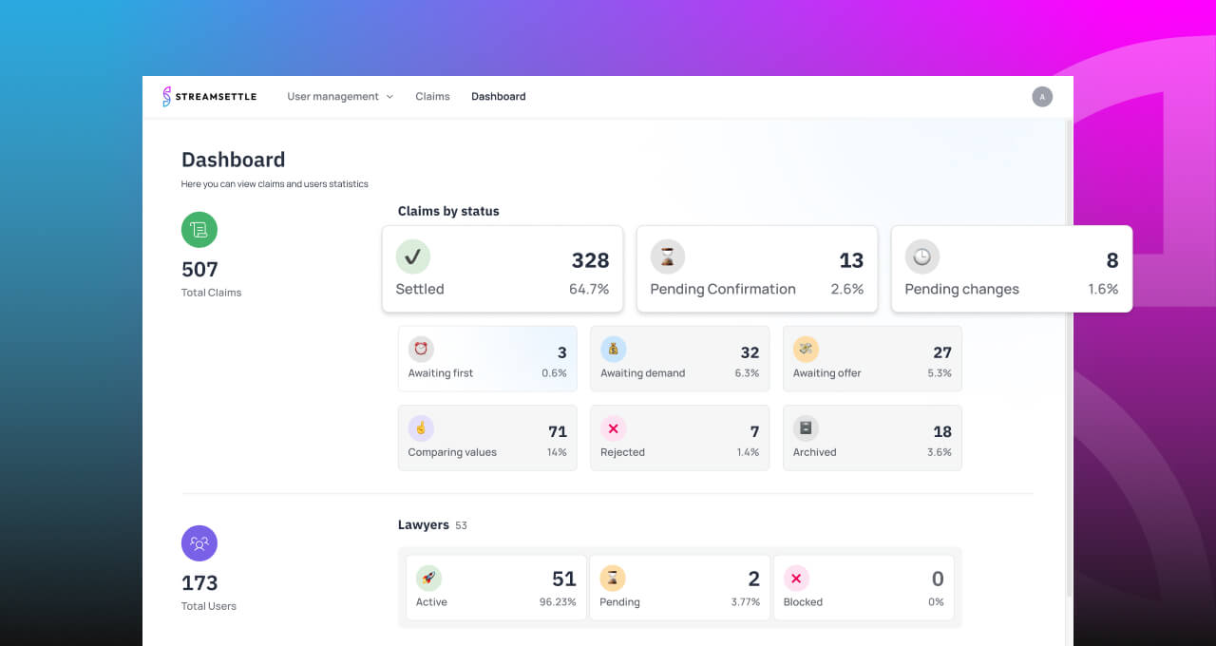Click the purple Total Users icon
This screenshot has width=1216, height=646.
199,542
